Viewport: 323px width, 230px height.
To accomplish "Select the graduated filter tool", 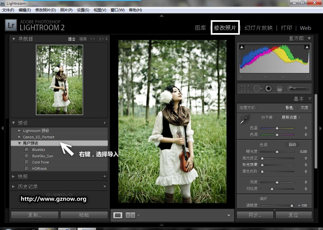I will (x=279, y=88).
